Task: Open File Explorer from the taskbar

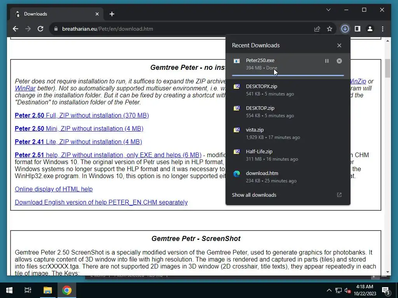Action: click(47, 290)
